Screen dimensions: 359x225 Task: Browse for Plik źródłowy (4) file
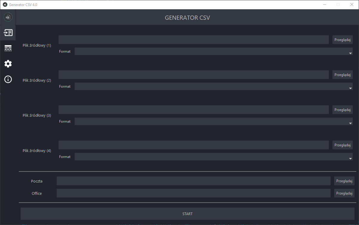342,145
